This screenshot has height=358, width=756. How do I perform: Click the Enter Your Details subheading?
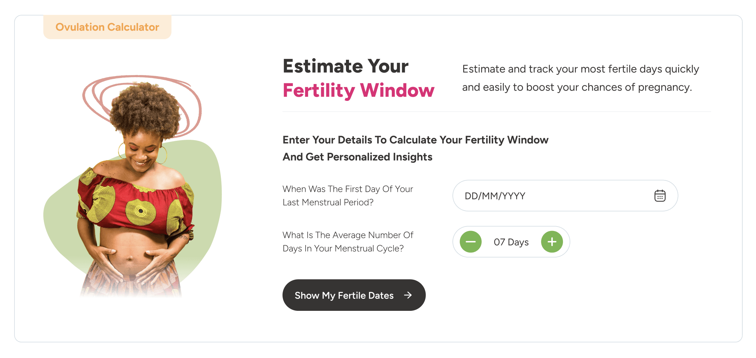(415, 148)
